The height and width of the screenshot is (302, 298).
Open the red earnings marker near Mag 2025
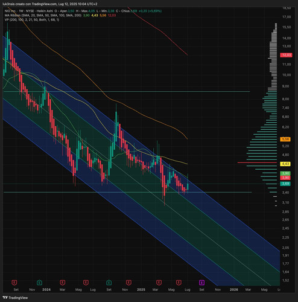click(179, 283)
